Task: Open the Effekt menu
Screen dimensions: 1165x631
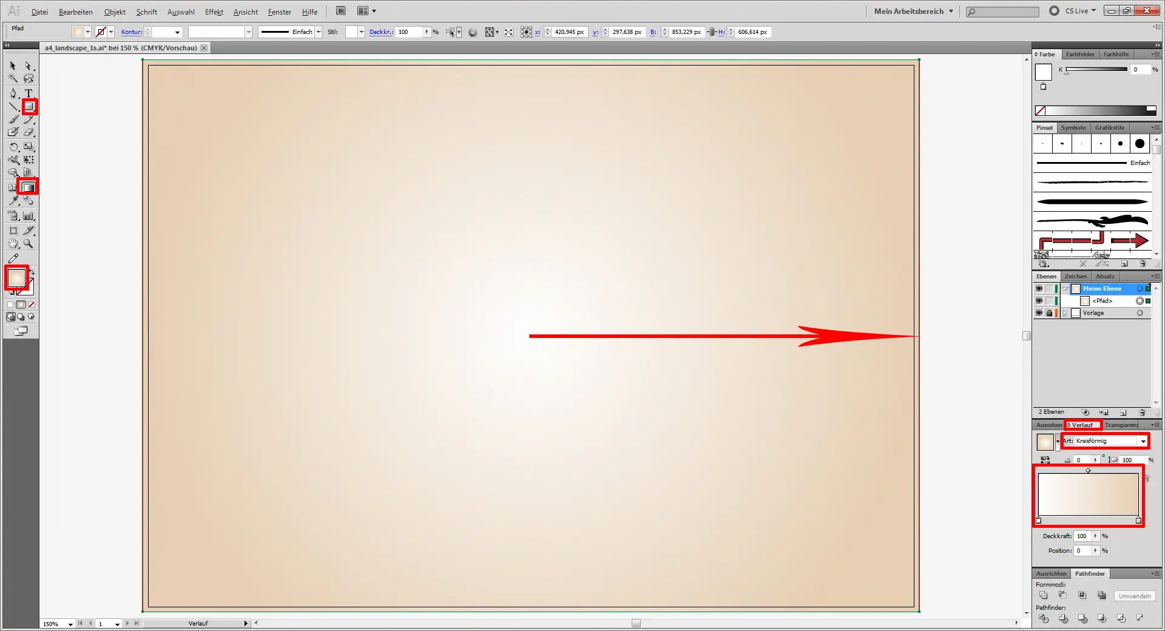Action: [x=214, y=12]
